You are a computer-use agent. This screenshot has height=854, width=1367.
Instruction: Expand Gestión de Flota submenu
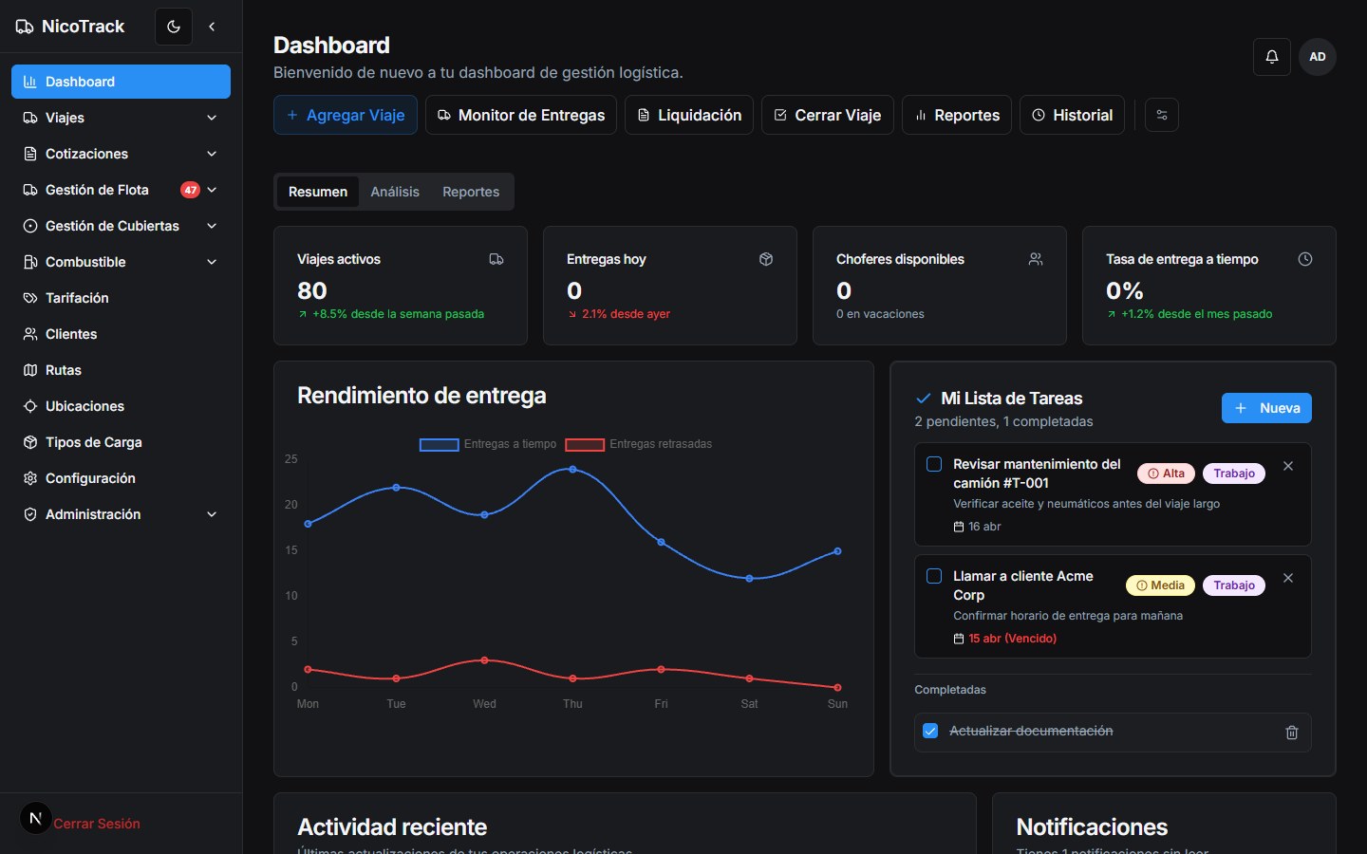coord(121,190)
